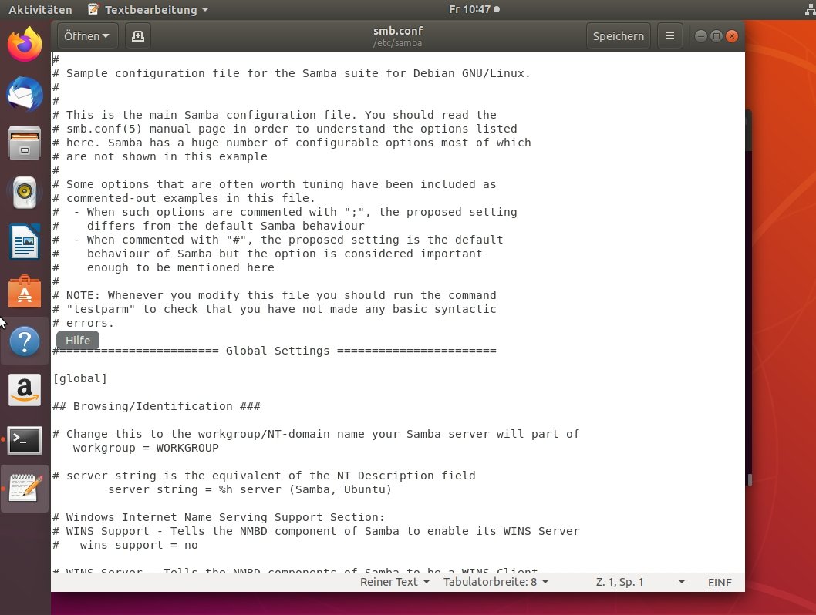Expand the Öffnen dropdown
The height and width of the screenshot is (615, 816).
pos(86,35)
